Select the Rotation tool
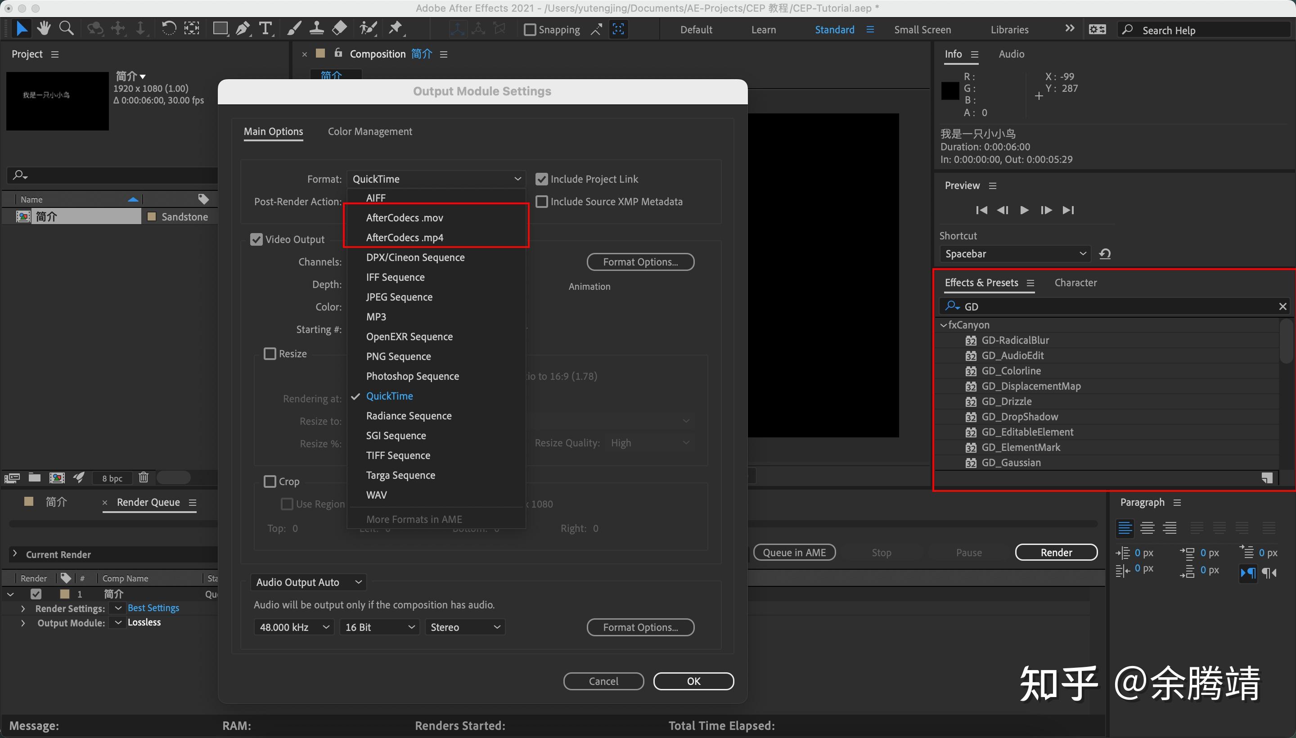 point(168,28)
